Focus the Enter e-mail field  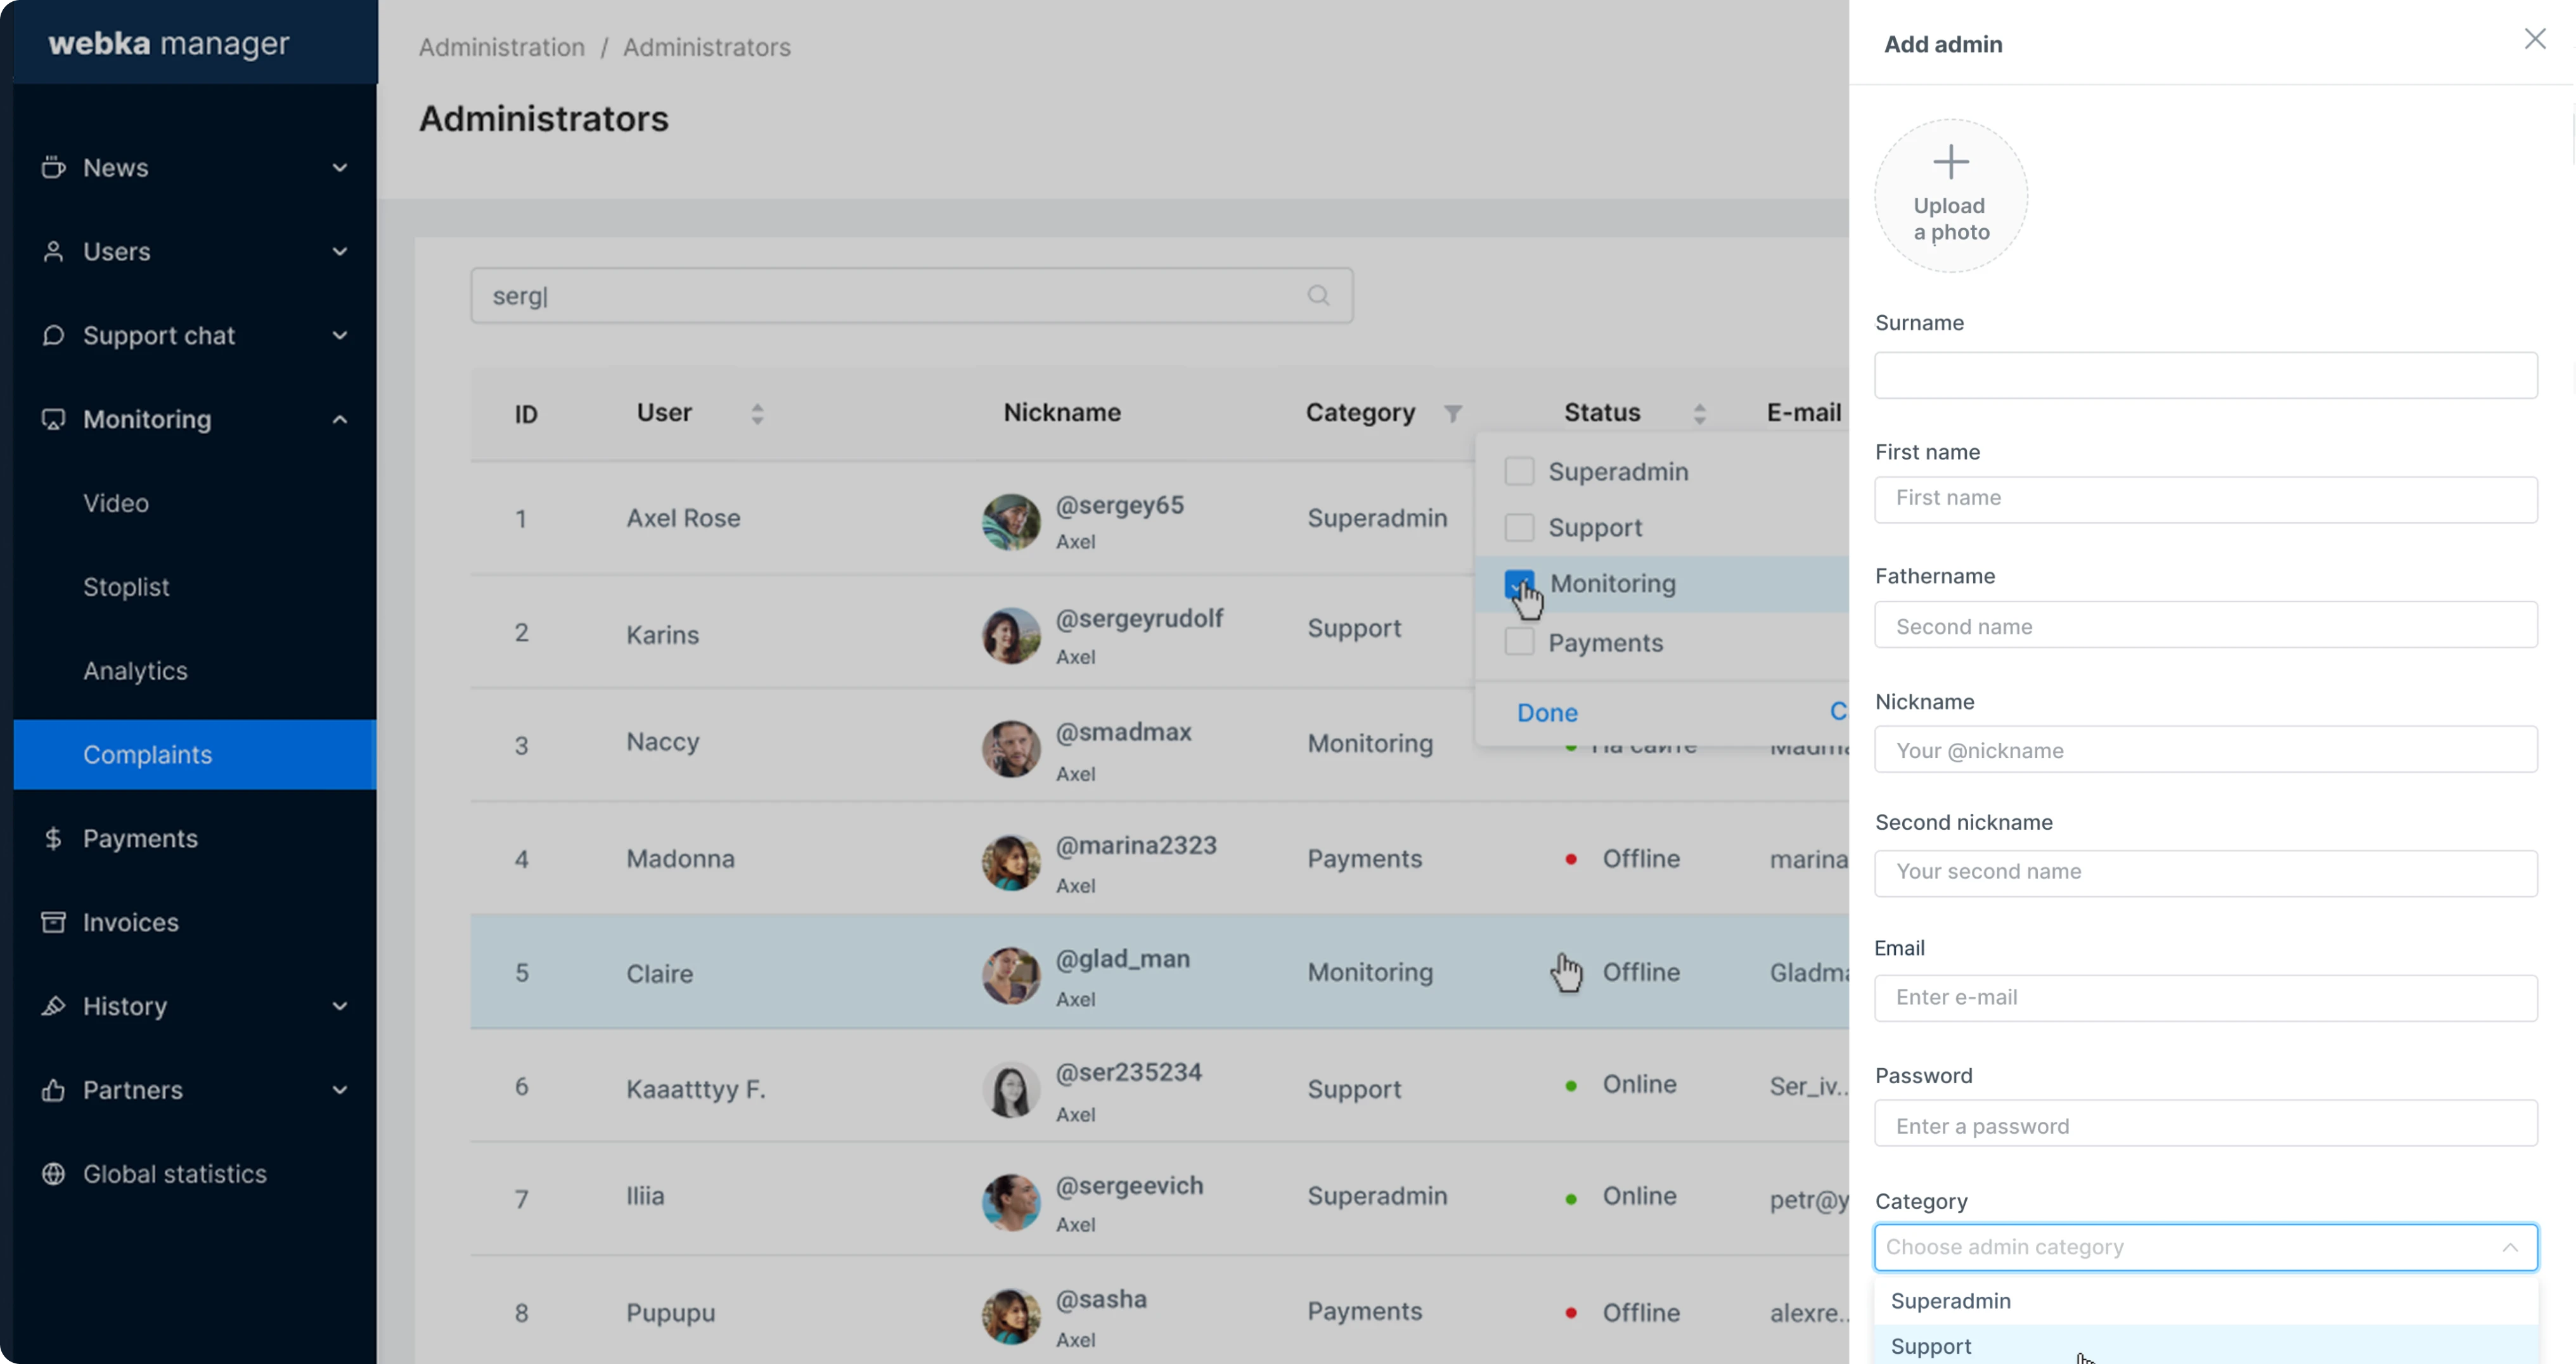tap(2206, 998)
